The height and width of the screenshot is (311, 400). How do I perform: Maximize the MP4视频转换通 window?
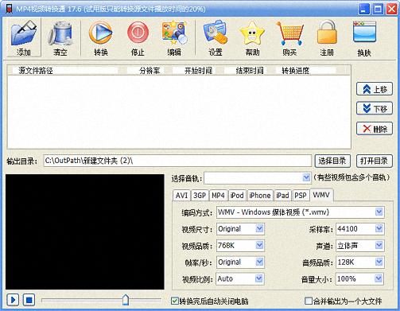tap(378, 10)
